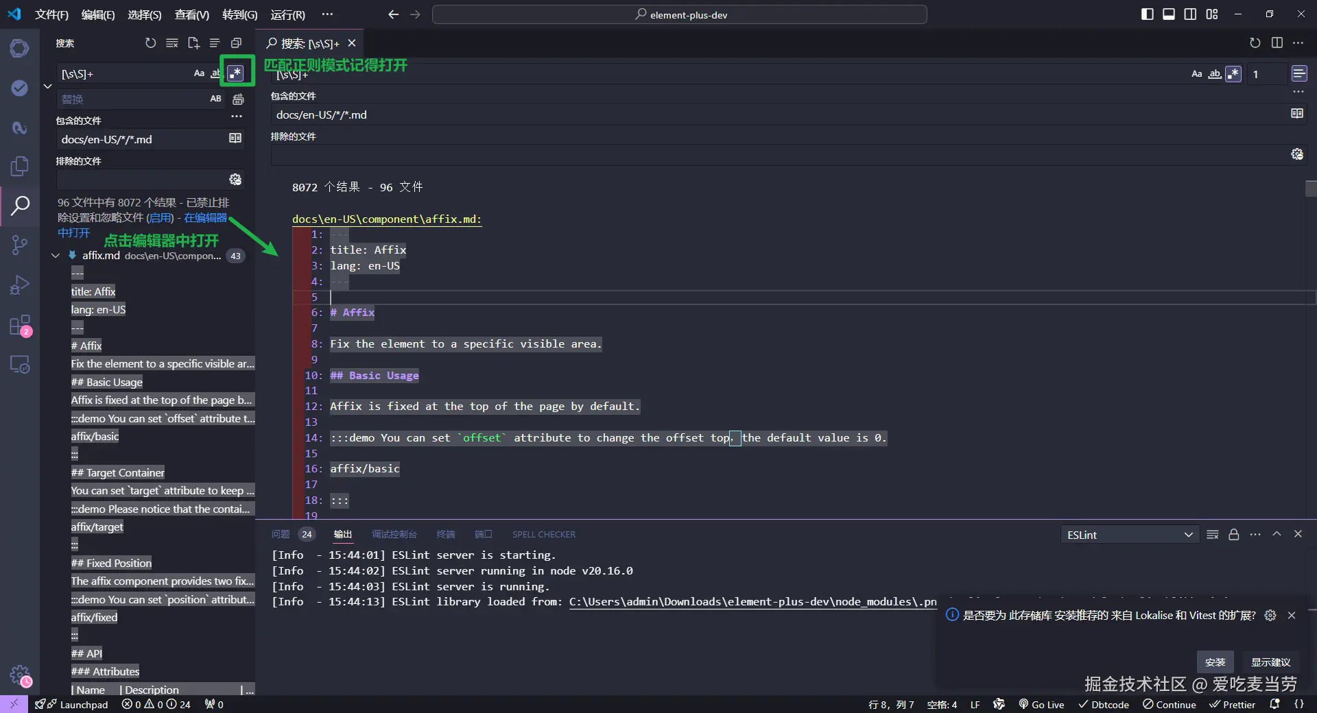Toggle the primary sidebar layout button
The height and width of the screenshot is (713, 1317).
pyautogui.click(x=1147, y=14)
